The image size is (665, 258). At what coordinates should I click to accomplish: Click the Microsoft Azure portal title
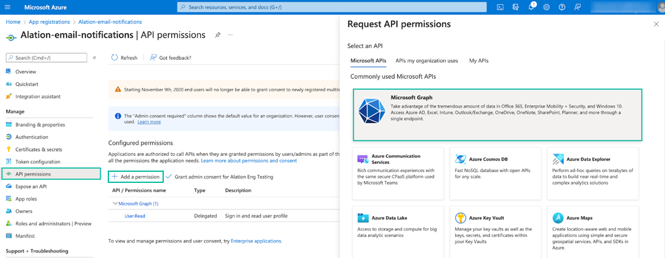point(46,7)
